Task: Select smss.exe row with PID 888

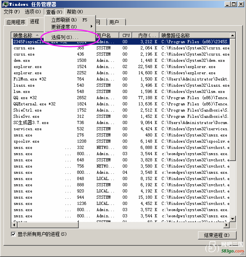Action: 121,185
